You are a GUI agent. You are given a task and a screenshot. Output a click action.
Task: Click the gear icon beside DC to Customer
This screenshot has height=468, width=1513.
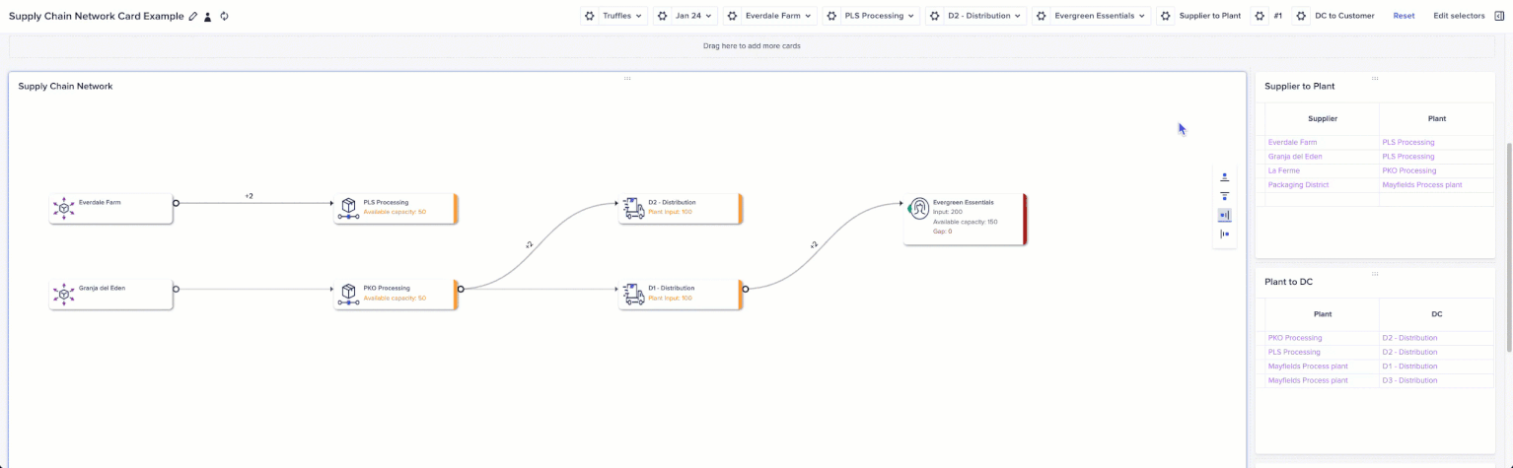click(x=1302, y=16)
